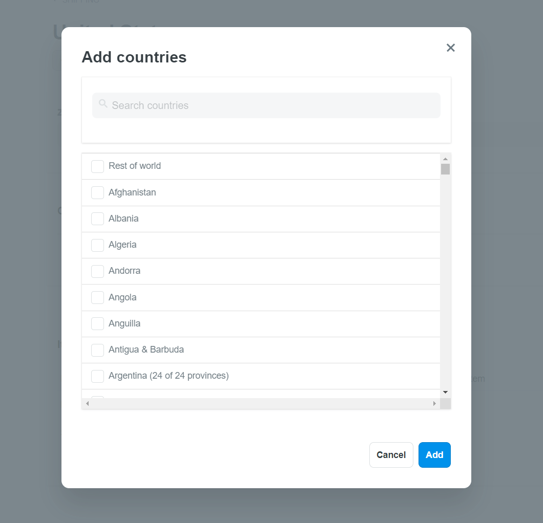Select the Albania checkbox

click(97, 219)
